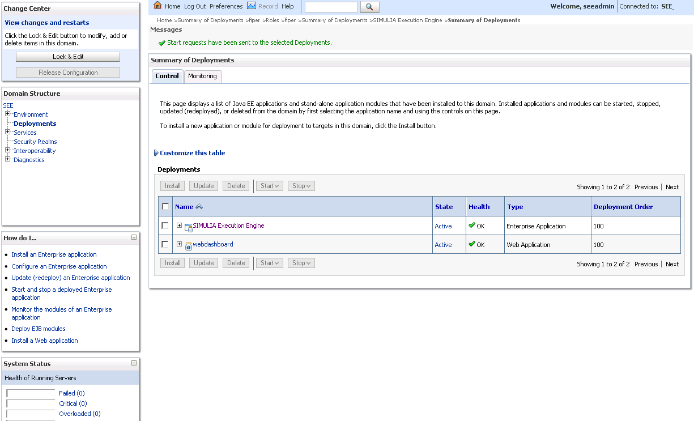
Task: Collapse the System Status panel
Action: coord(134,363)
